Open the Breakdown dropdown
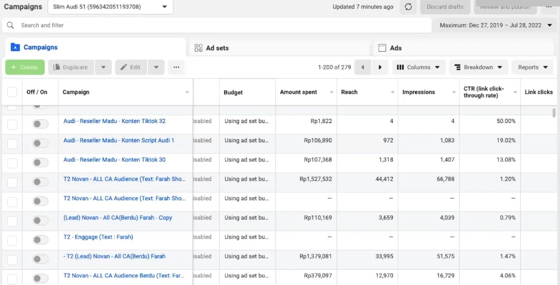The width and height of the screenshot is (560, 285). [x=478, y=67]
